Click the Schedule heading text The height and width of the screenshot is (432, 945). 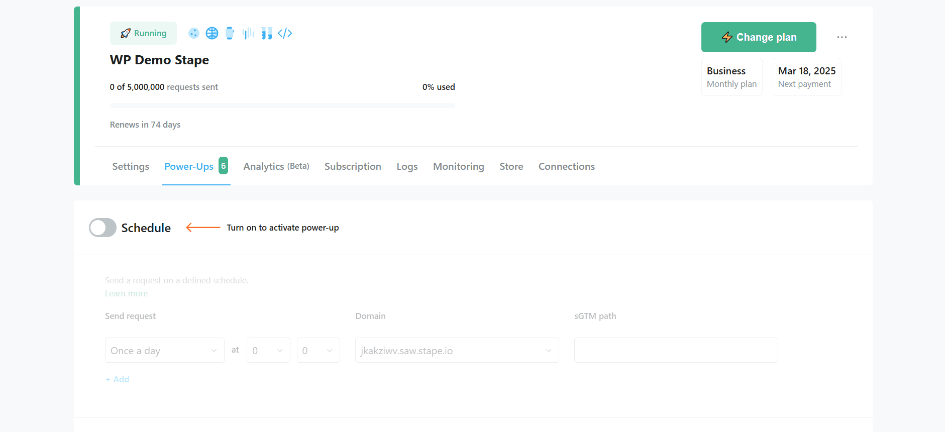pos(146,228)
